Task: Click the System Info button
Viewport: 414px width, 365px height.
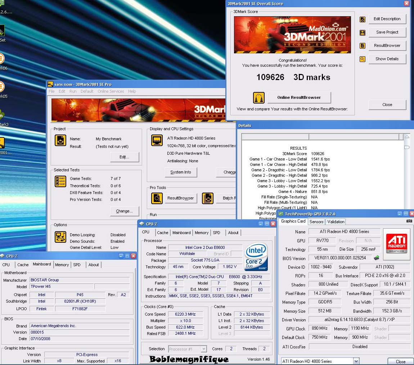Action: pyautogui.click(x=181, y=172)
